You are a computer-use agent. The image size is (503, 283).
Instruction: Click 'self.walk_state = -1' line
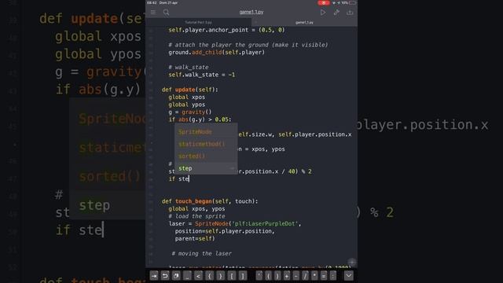(202, 75)
